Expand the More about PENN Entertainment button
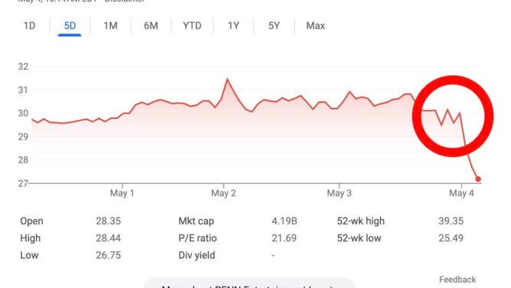 point(249,283)
